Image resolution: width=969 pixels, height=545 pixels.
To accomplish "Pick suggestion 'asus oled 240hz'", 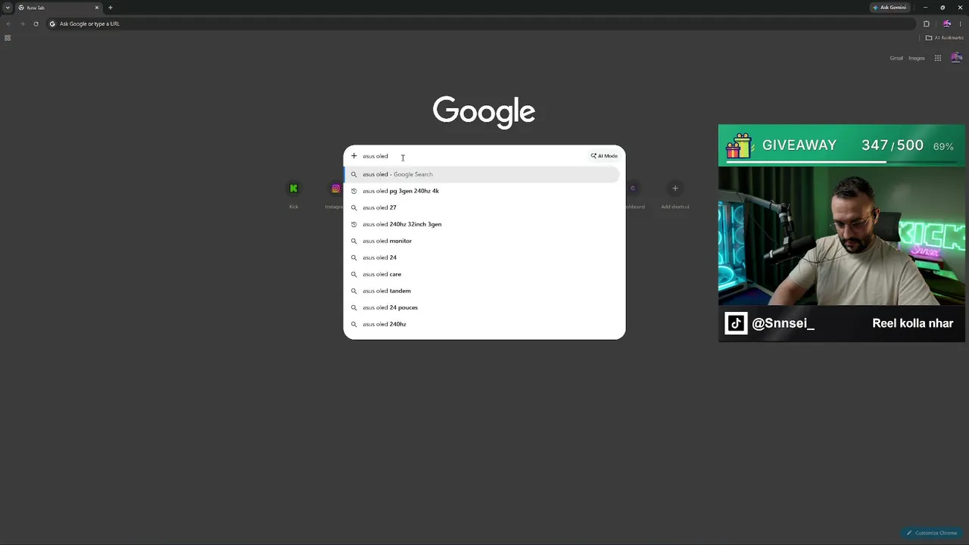I will tap(481, 324).
